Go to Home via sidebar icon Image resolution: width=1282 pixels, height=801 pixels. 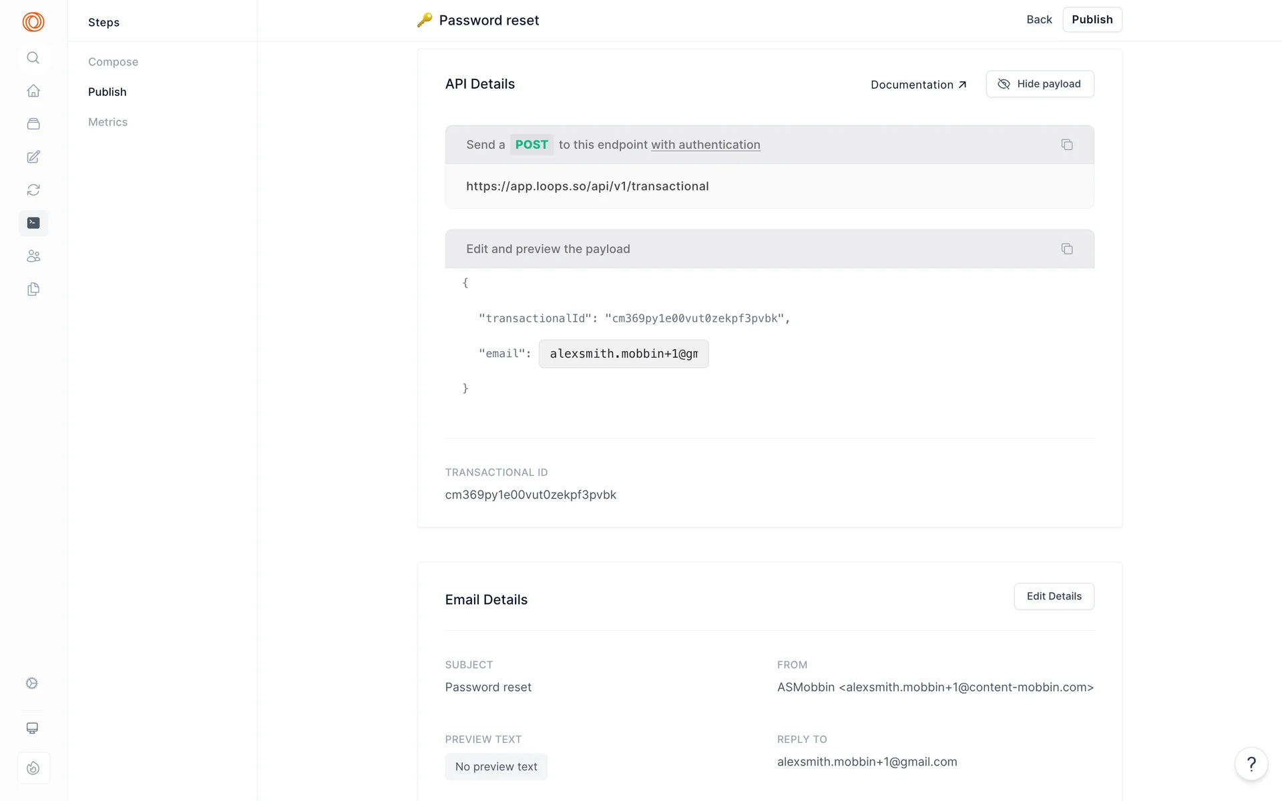[33, 91]
